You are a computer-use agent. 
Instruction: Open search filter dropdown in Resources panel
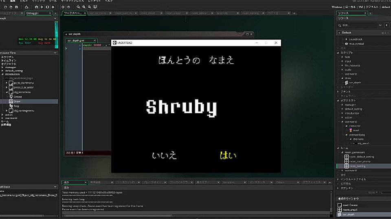pyautogui.click(x=380, y=25)
